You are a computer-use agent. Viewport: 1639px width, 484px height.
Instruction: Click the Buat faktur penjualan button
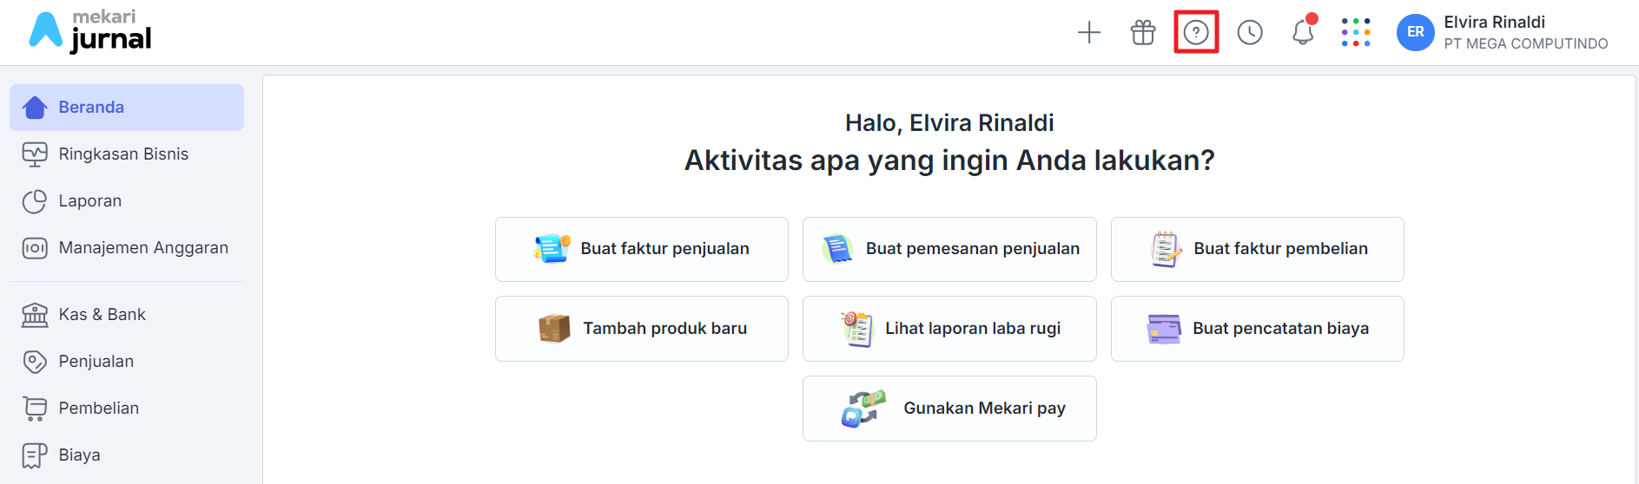[x=642, y=249]
